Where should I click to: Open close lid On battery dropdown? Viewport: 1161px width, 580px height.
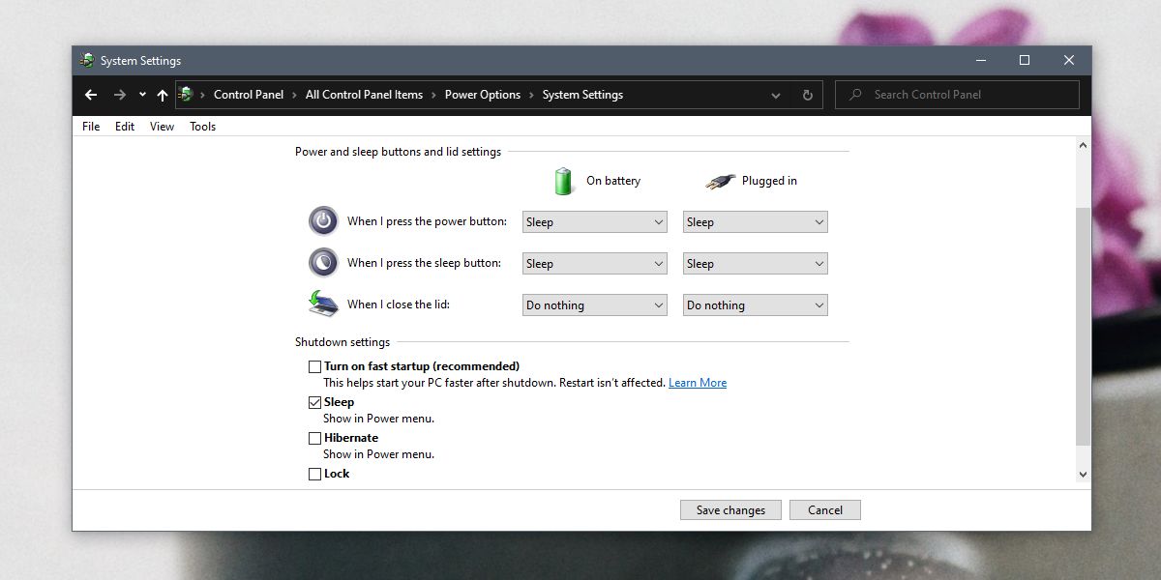coord(595,305)
